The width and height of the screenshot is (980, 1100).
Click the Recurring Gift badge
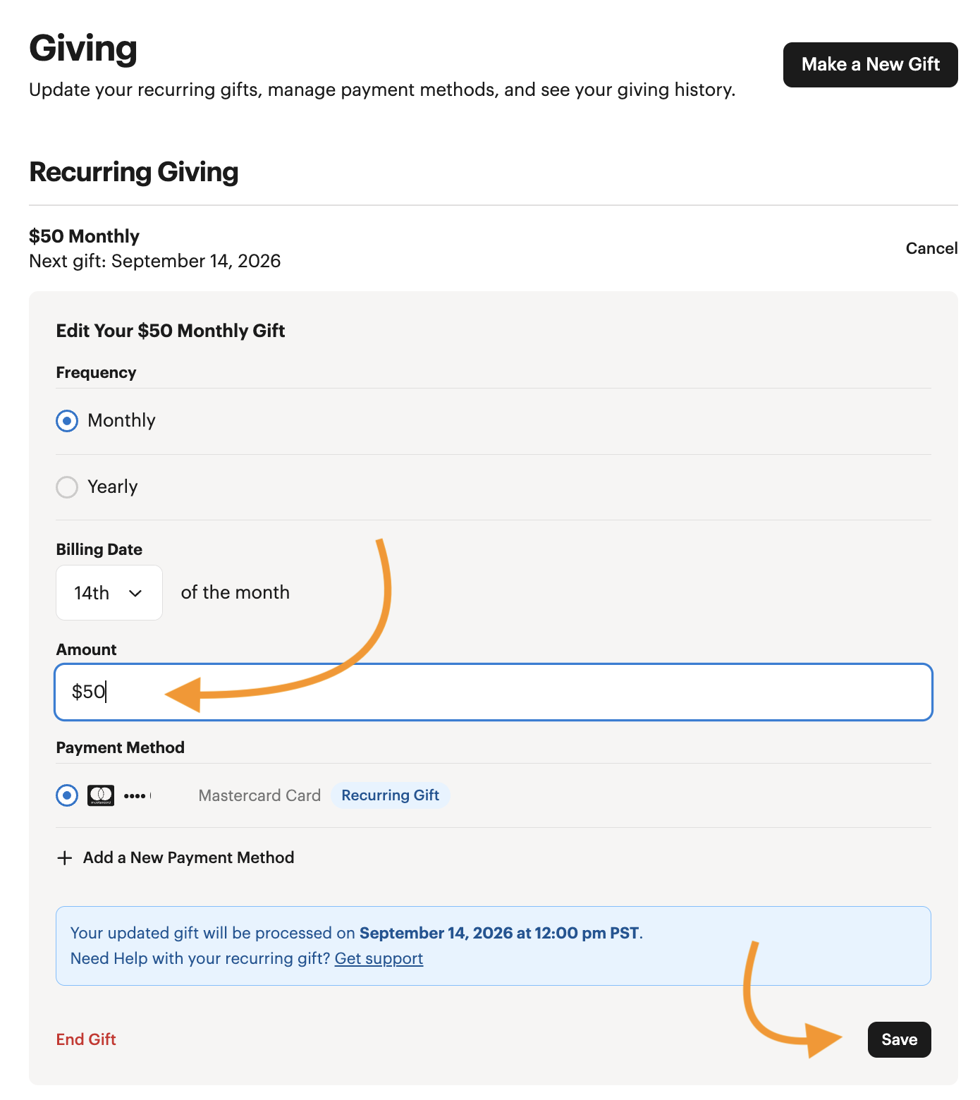point(391,795)
